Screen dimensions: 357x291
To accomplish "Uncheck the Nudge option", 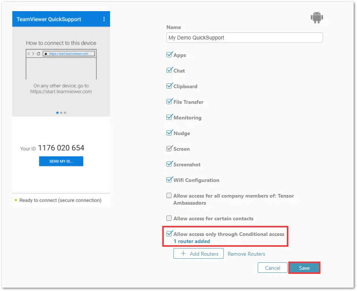I will pyautogui.click(x=169, y=133).
